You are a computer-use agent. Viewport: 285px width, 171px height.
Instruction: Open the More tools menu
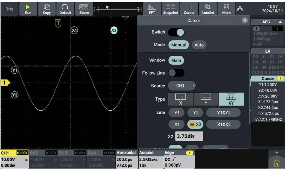(x=226, y=9)
